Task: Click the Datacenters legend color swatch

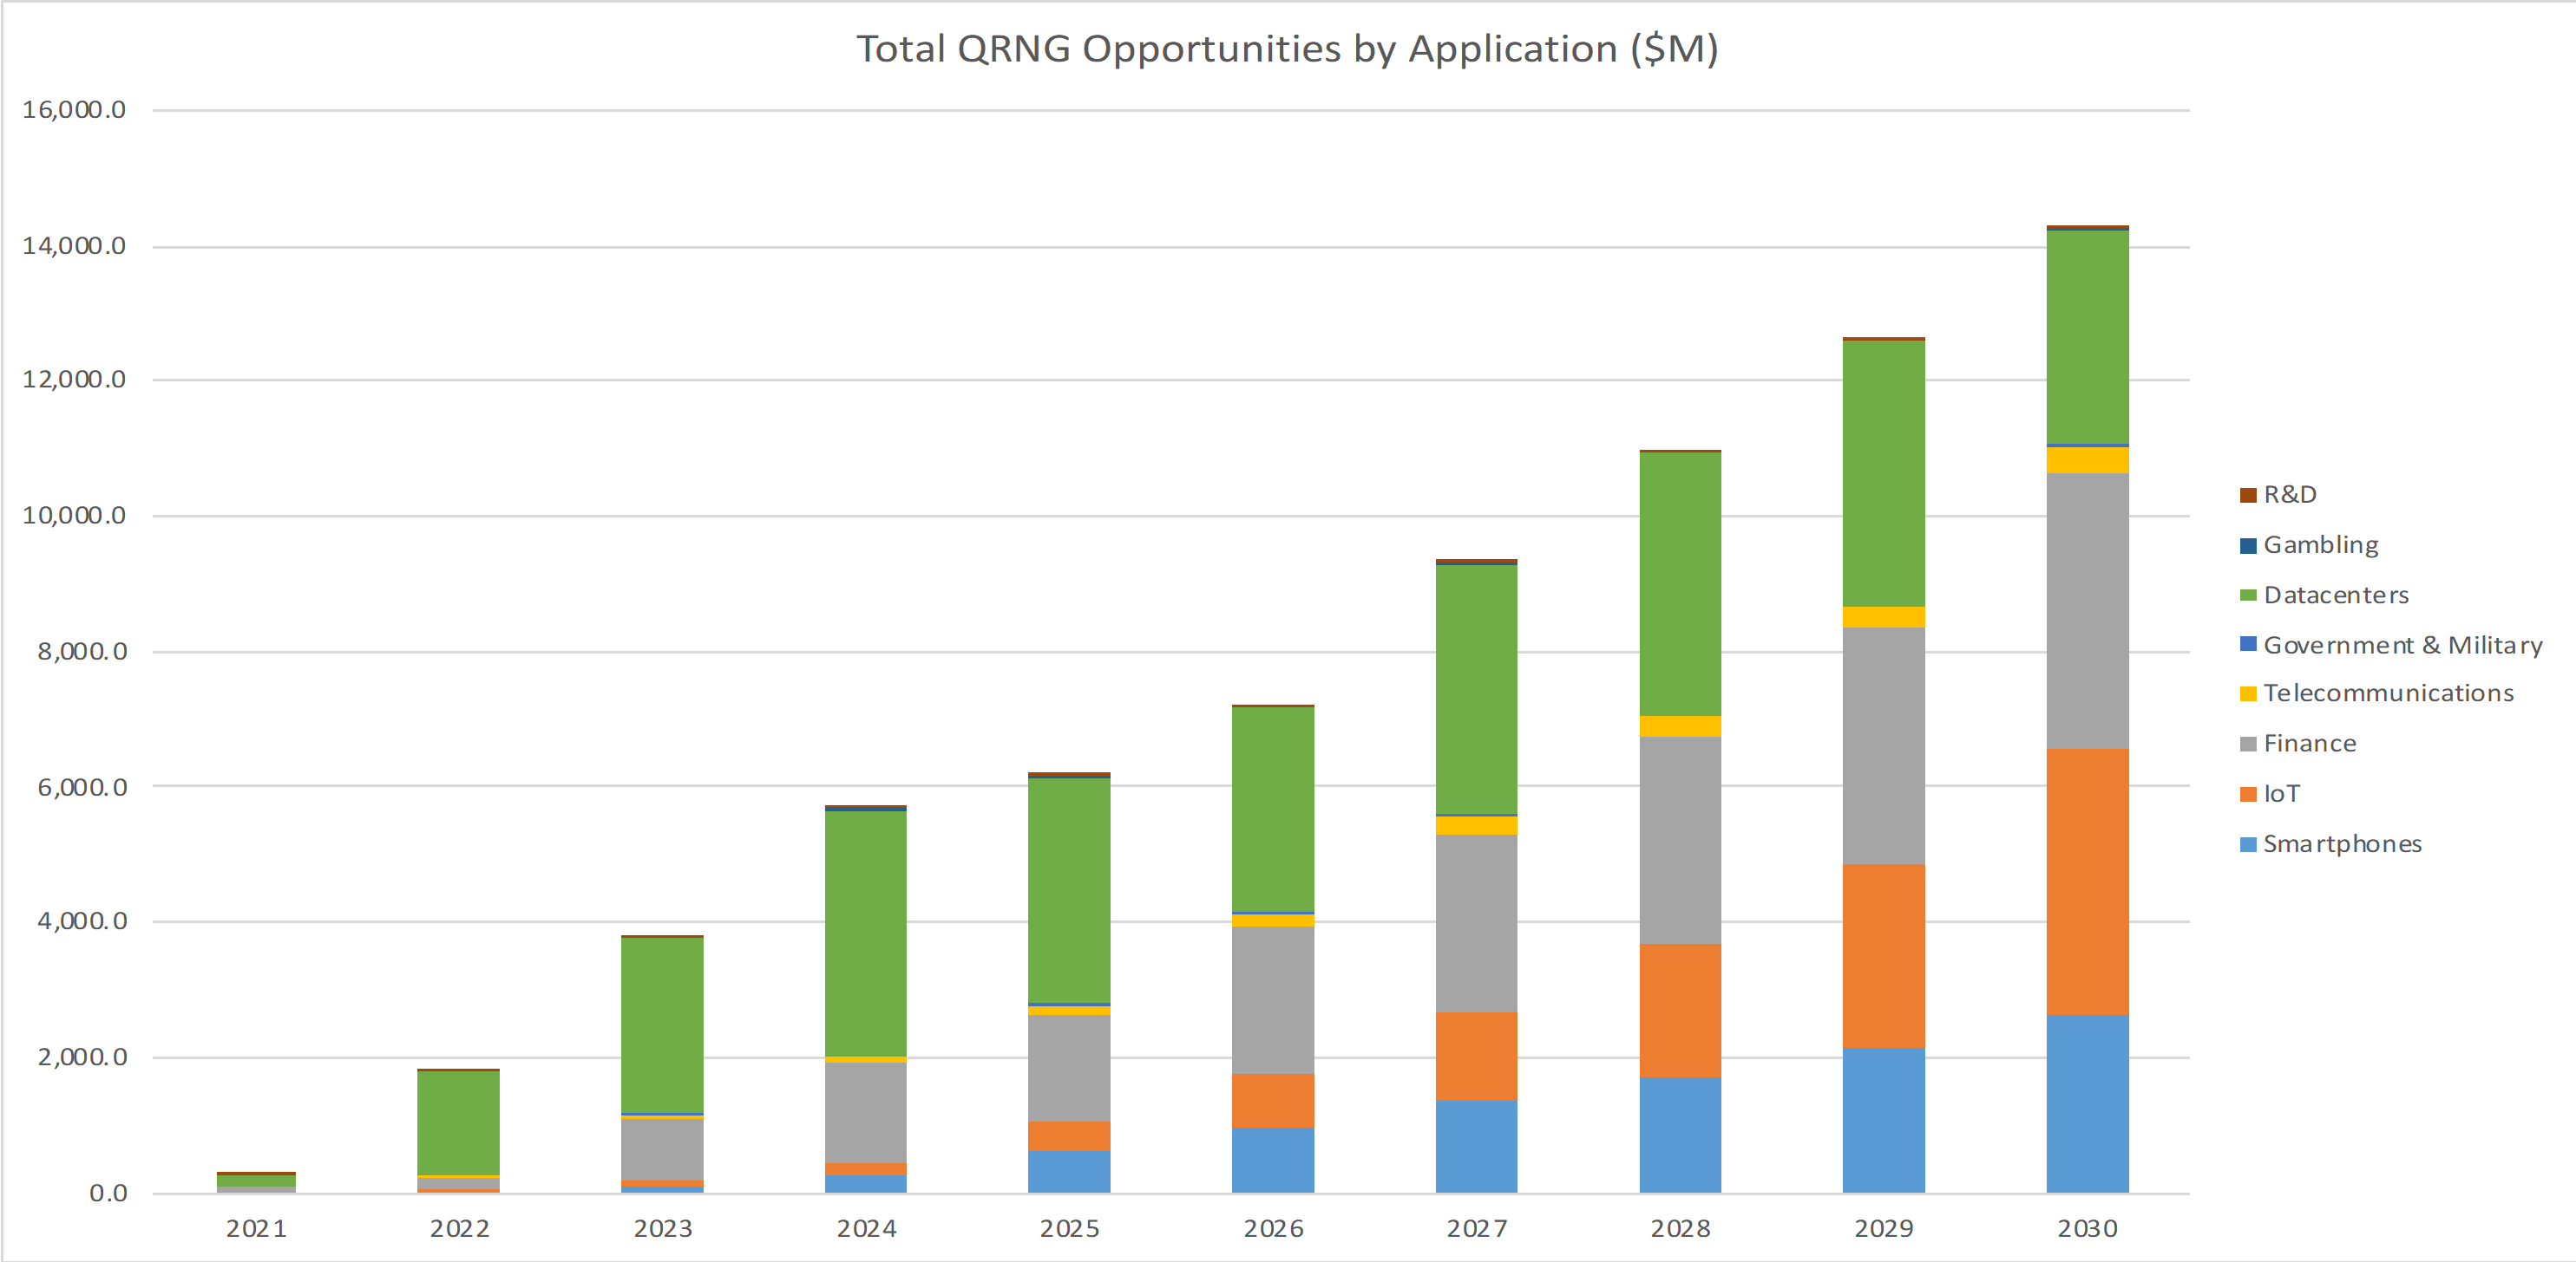Action: point(2248,595)
